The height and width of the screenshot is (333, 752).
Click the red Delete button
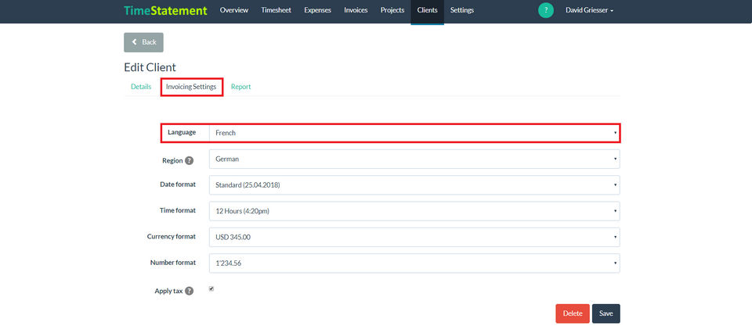(573, 313)
